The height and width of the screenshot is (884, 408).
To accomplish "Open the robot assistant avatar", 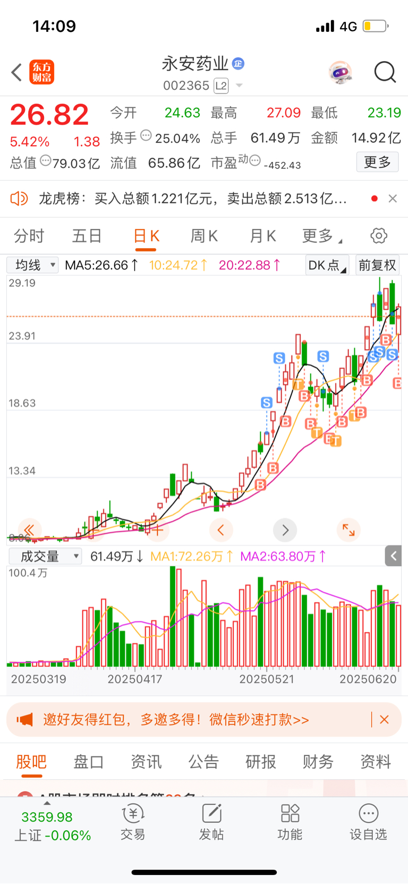I will pos(340,72).
